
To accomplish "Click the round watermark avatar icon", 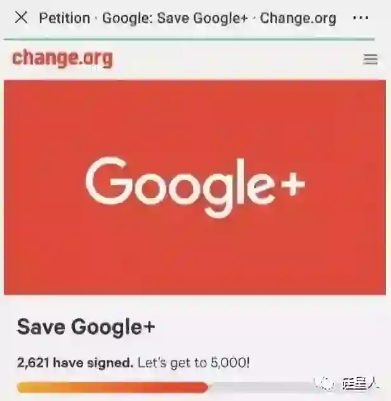I will pos(324,383).
